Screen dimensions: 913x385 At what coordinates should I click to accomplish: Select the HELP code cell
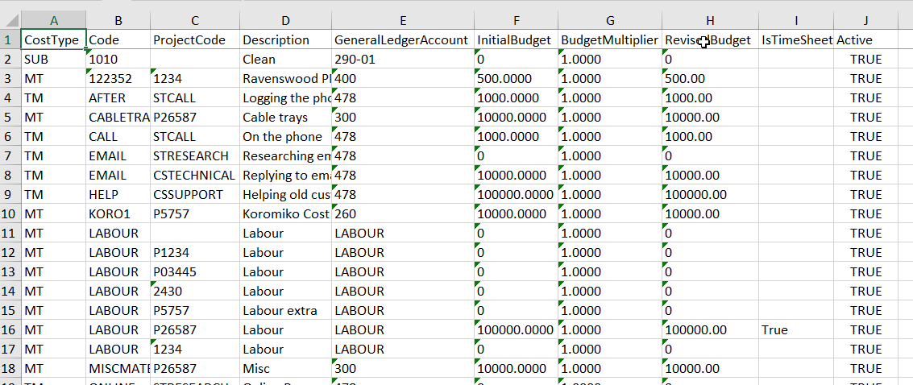pyautogui.click(x=118, y=194)
